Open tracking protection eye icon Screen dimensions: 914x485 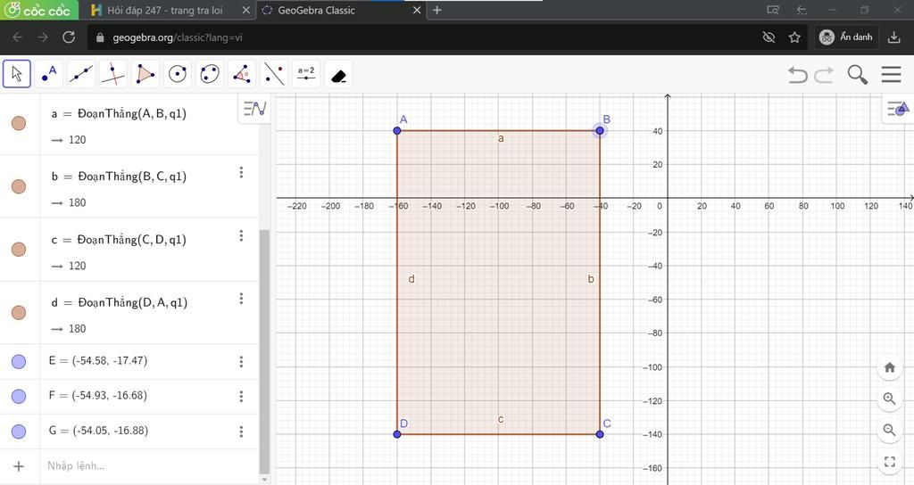pyautogui.click(x=769, y=37)
